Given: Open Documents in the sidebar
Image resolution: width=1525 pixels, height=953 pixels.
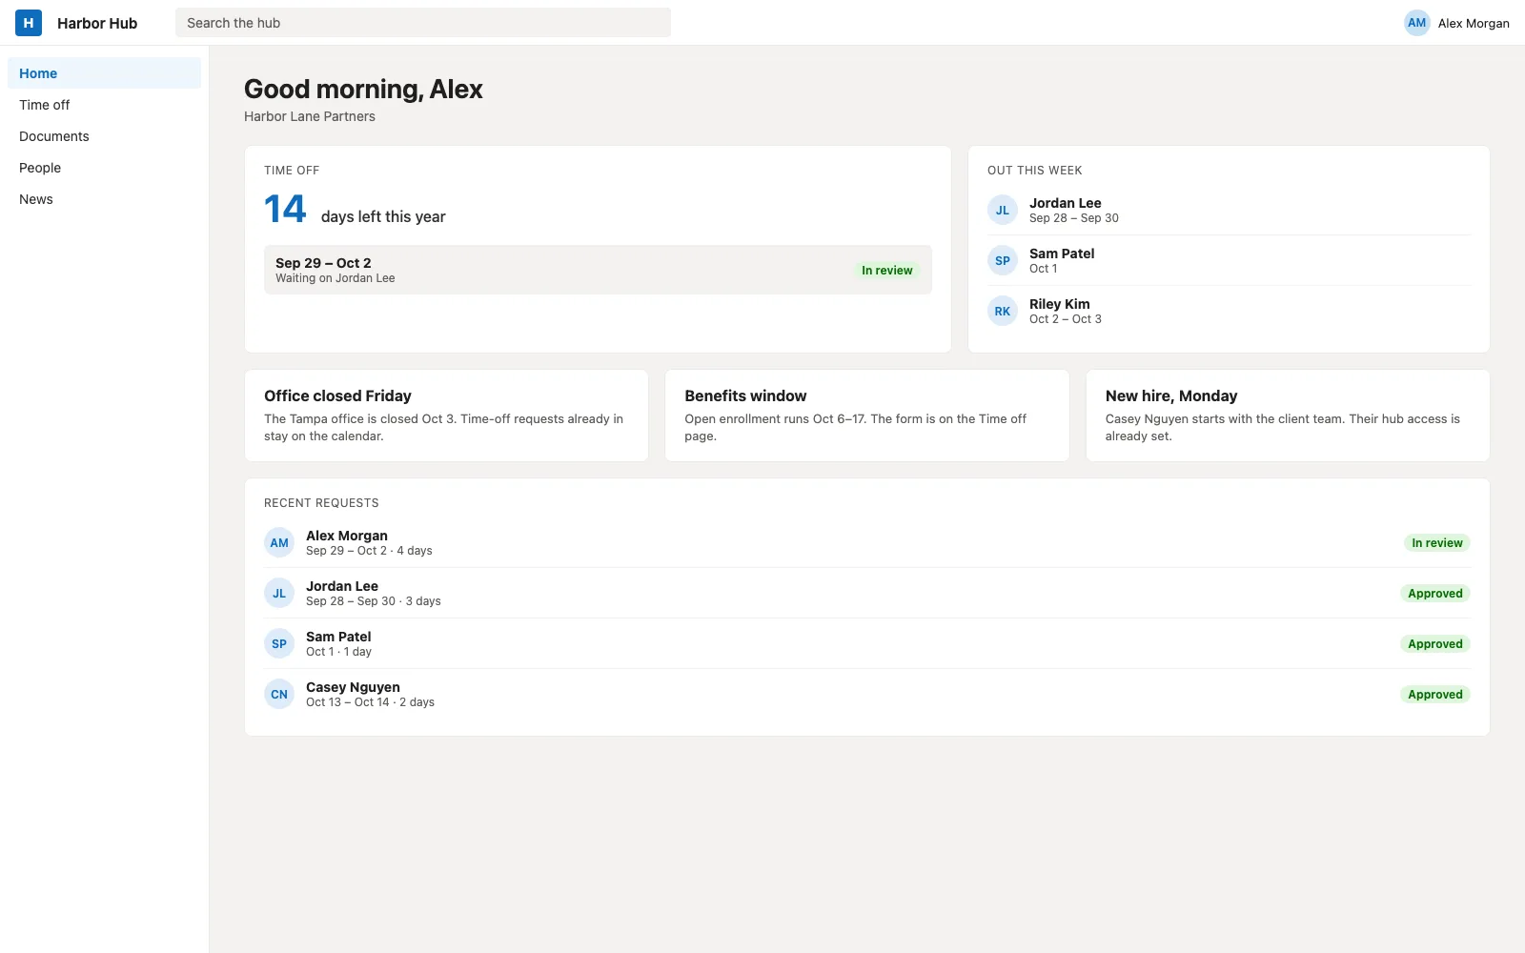Looking at the screenshot, I should (x=105, y=136).
